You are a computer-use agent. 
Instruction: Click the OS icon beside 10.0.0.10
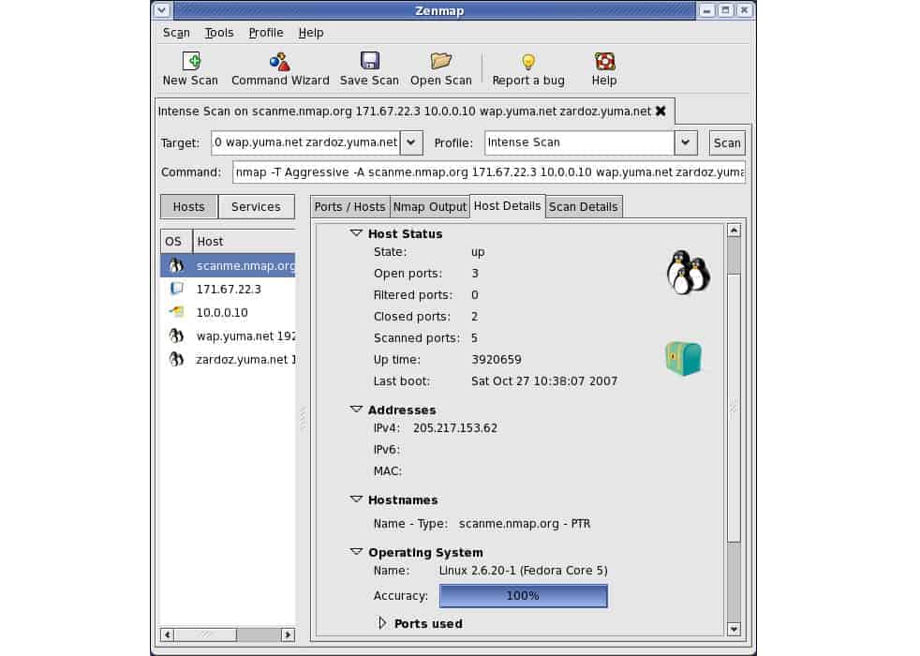click(x=176, y=312)
